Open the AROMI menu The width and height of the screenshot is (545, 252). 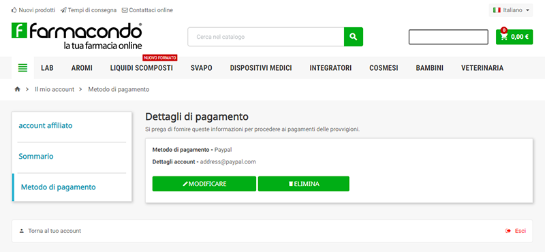82,68
